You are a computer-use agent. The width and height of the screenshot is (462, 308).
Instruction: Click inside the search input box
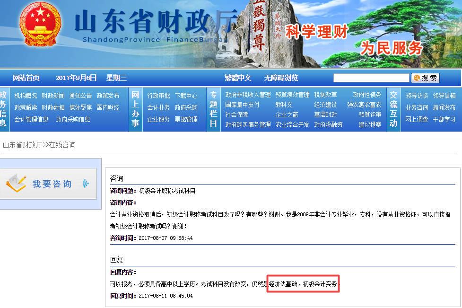pyautogui.click(x=371, y=77)
